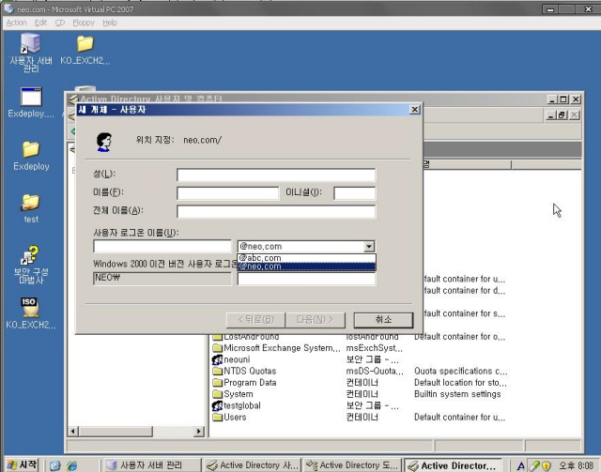Select the Quota specifications description text

461,371
